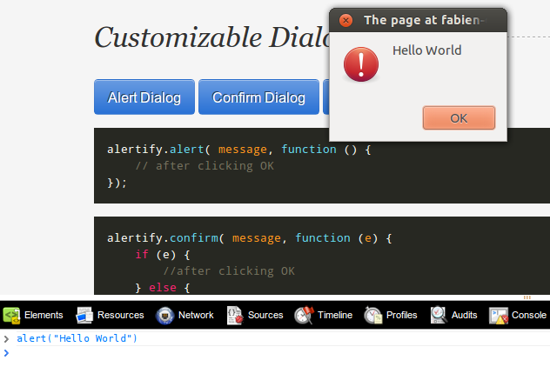The width and height of the screenshot is (550, 367).
Task: Switch to the Sources tab label
Action: pyautogui.click(x=265, y=315)
